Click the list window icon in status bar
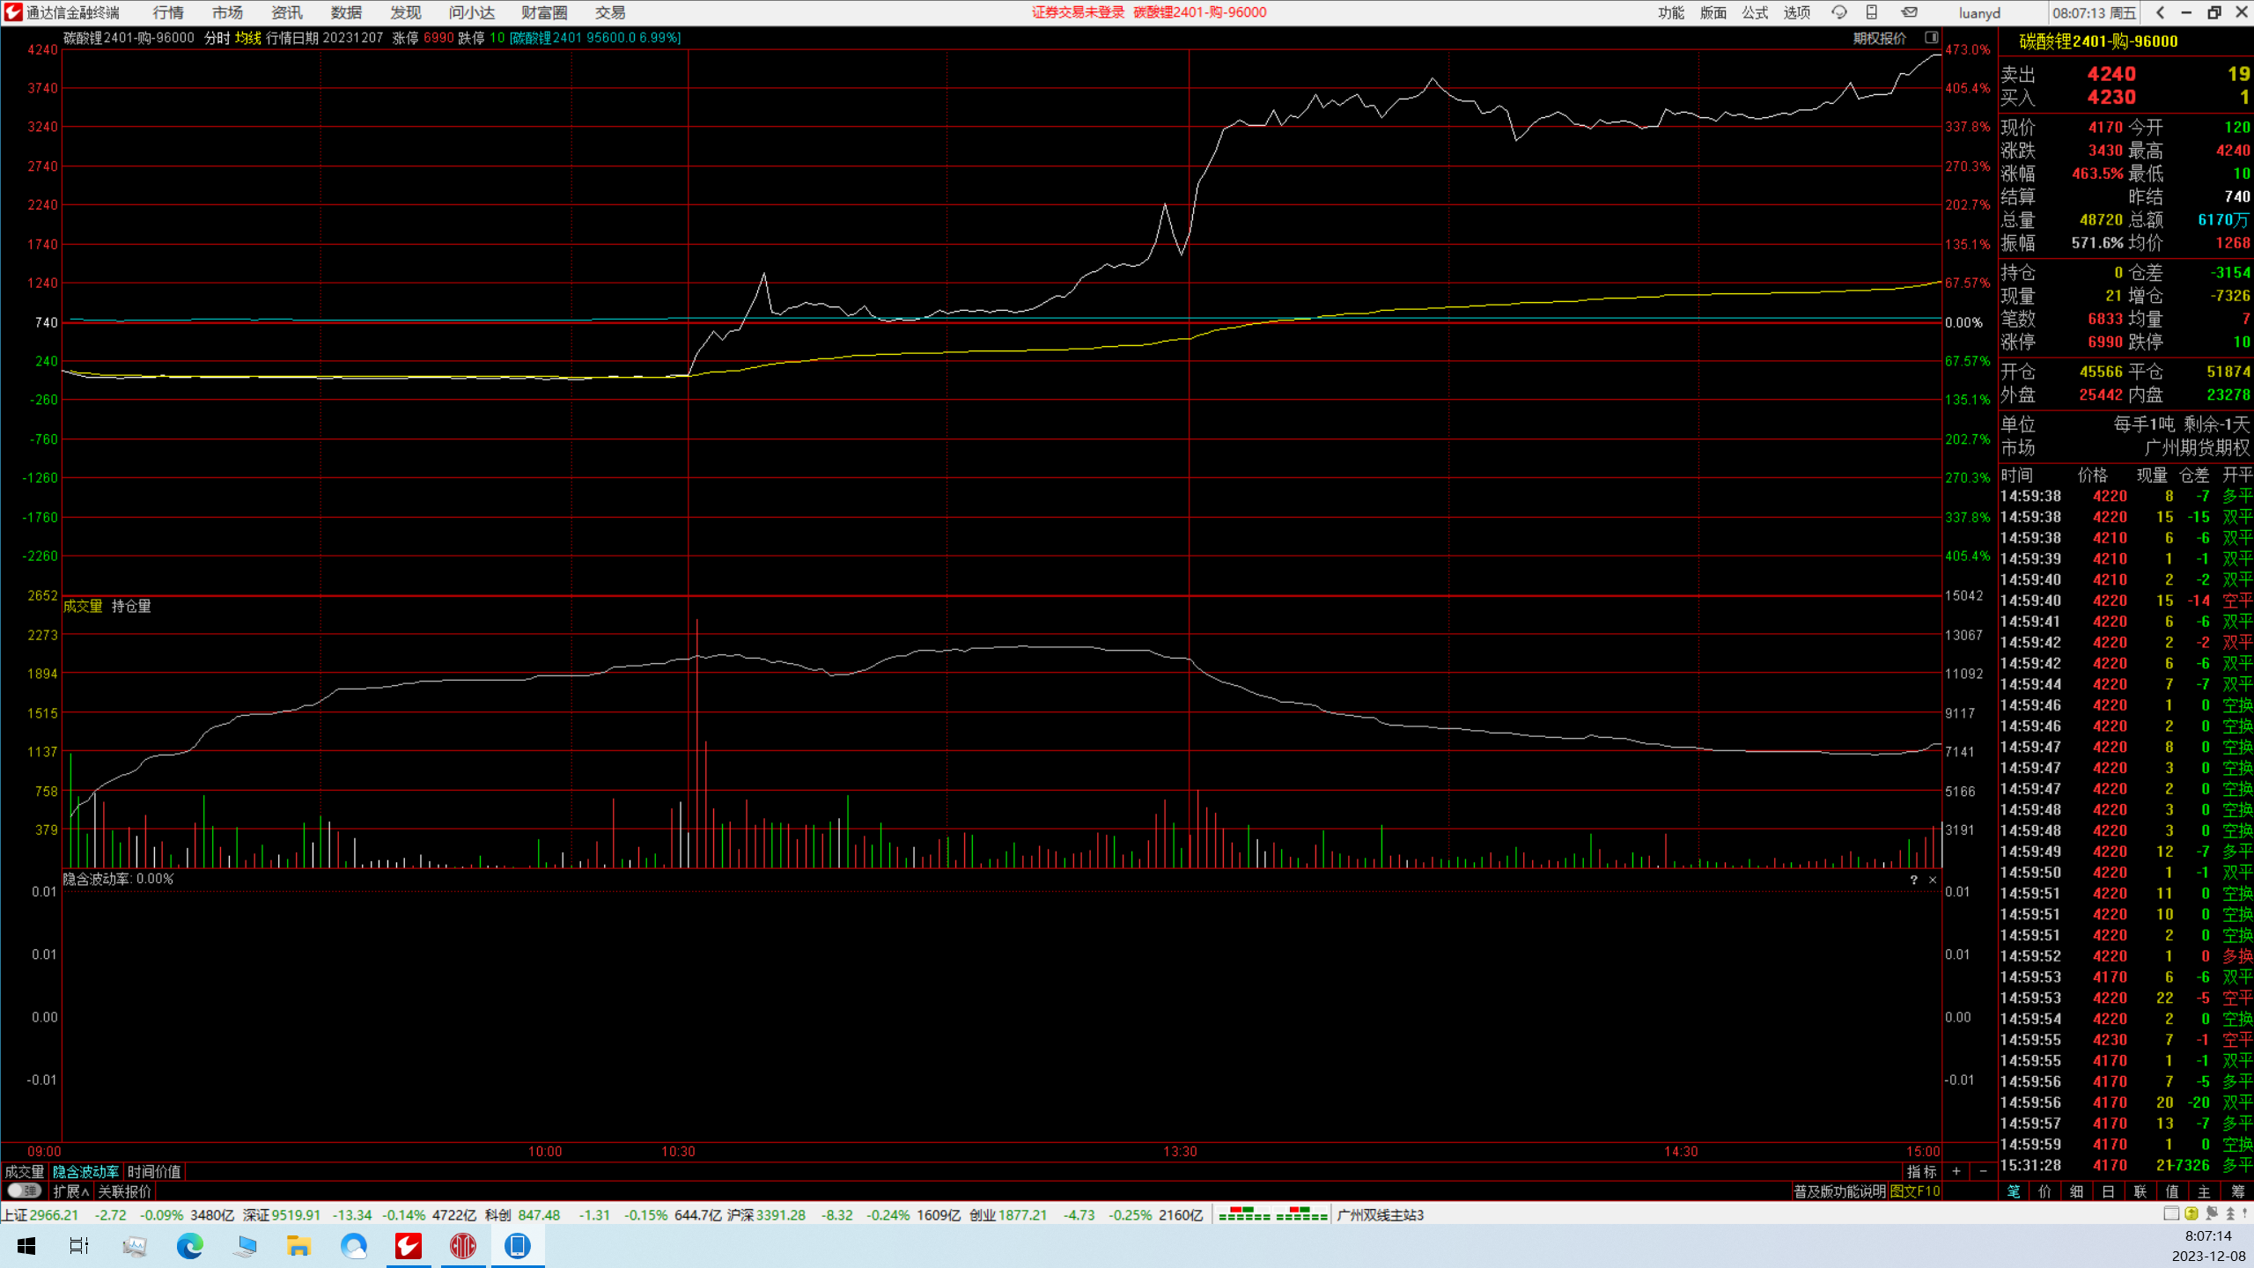The image size is (2254, 1268). pyautogui.click(x=2171, y=1213)
